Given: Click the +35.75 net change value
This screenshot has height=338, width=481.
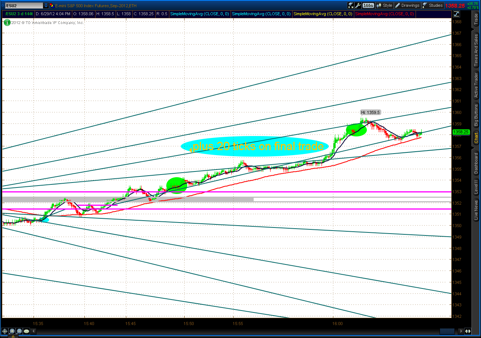Looking at the screenshot, I should 473,3.
